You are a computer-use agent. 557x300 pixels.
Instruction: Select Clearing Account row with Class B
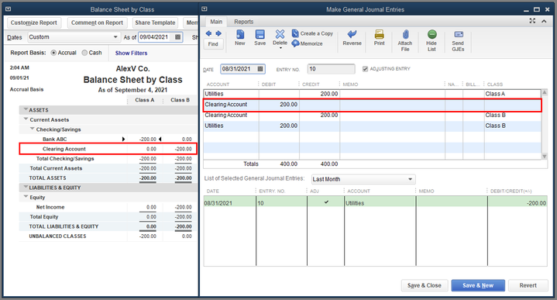pos(373,116)
